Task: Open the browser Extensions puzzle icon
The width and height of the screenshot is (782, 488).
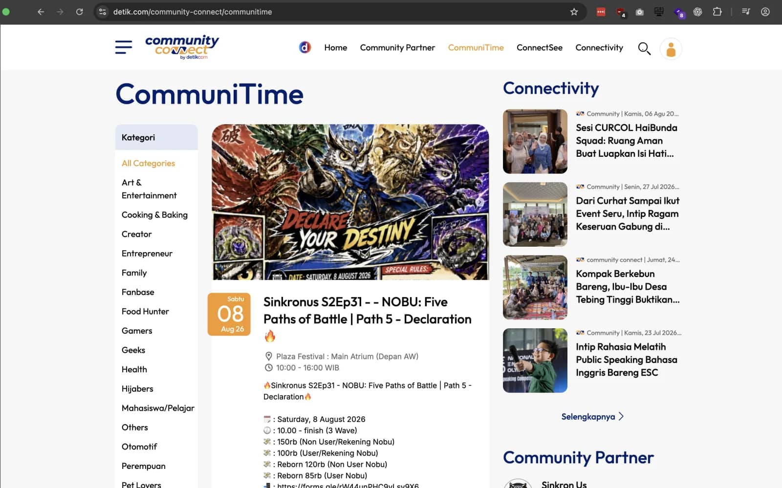Action: coord(717,12)
